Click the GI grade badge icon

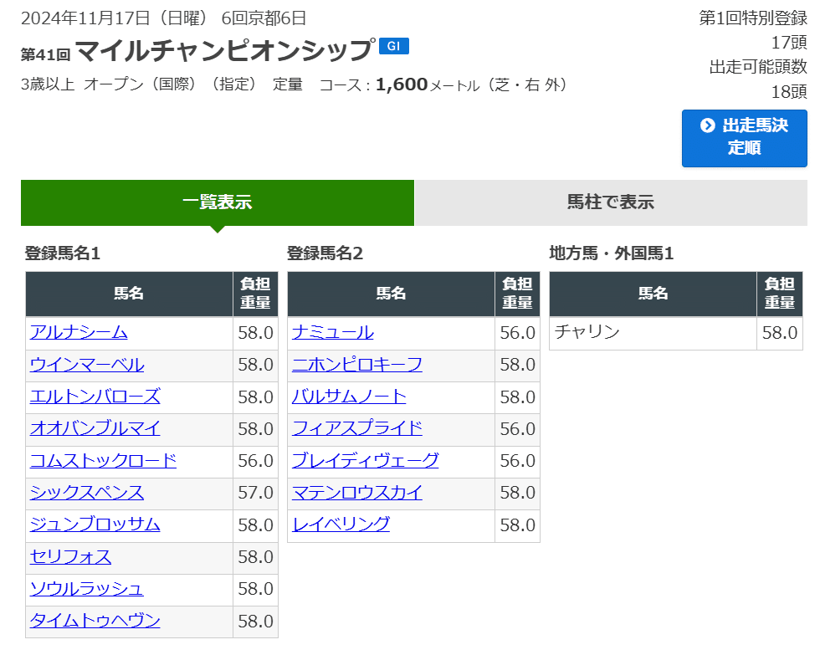pos(394,46)
